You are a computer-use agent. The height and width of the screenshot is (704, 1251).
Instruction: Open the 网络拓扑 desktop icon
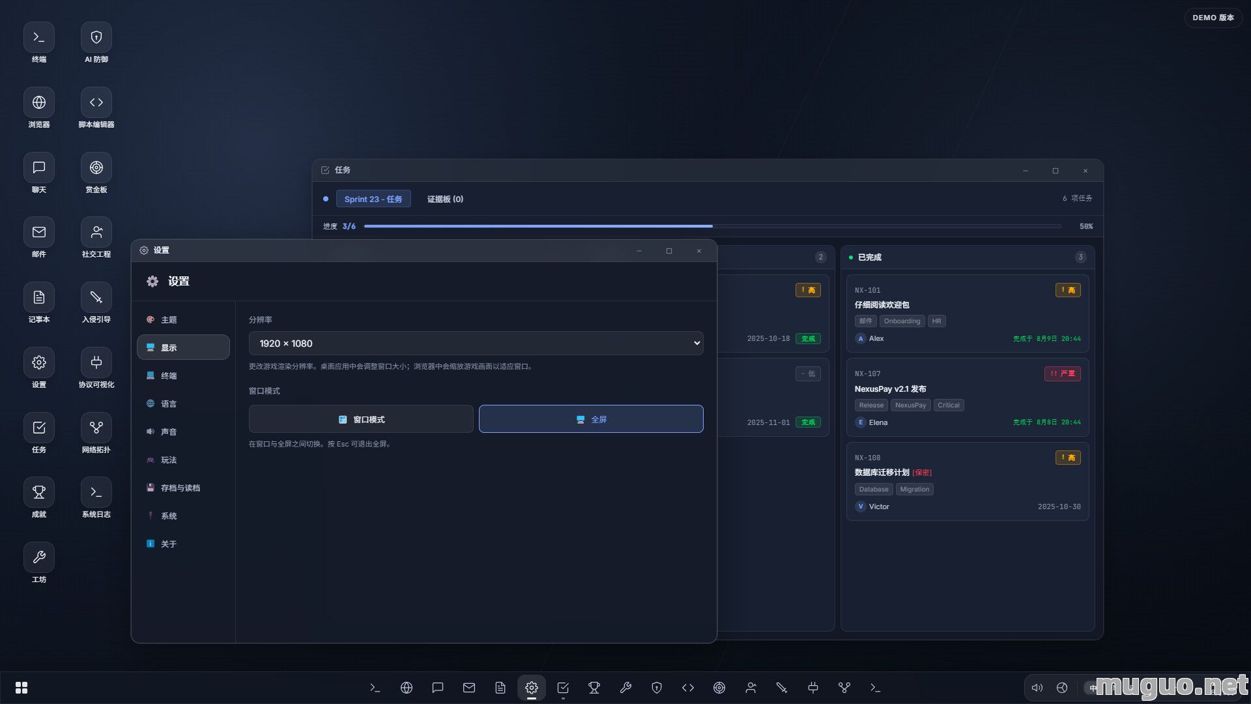click(96, 433)
